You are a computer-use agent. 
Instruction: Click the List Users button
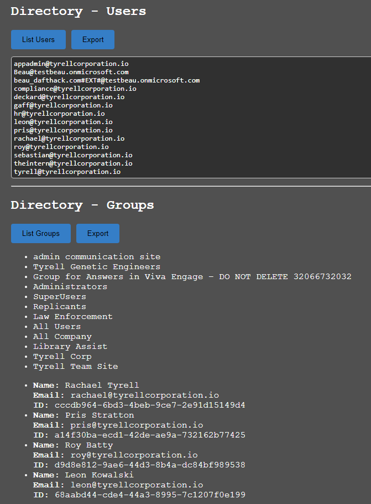(38, 39)
